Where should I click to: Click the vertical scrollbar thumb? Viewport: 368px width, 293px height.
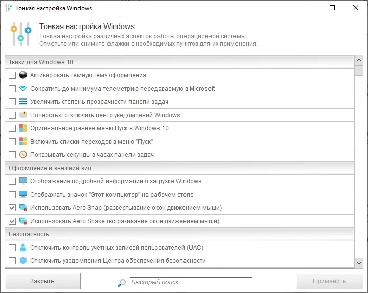(359, 71)
